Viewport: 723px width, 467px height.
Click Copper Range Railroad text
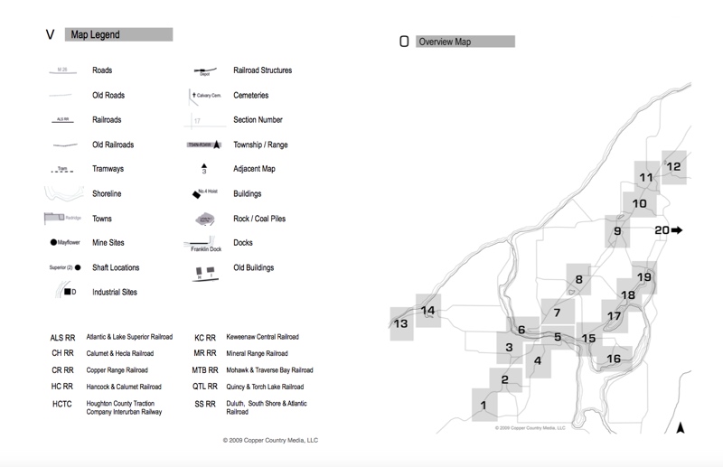coord(117,370)
